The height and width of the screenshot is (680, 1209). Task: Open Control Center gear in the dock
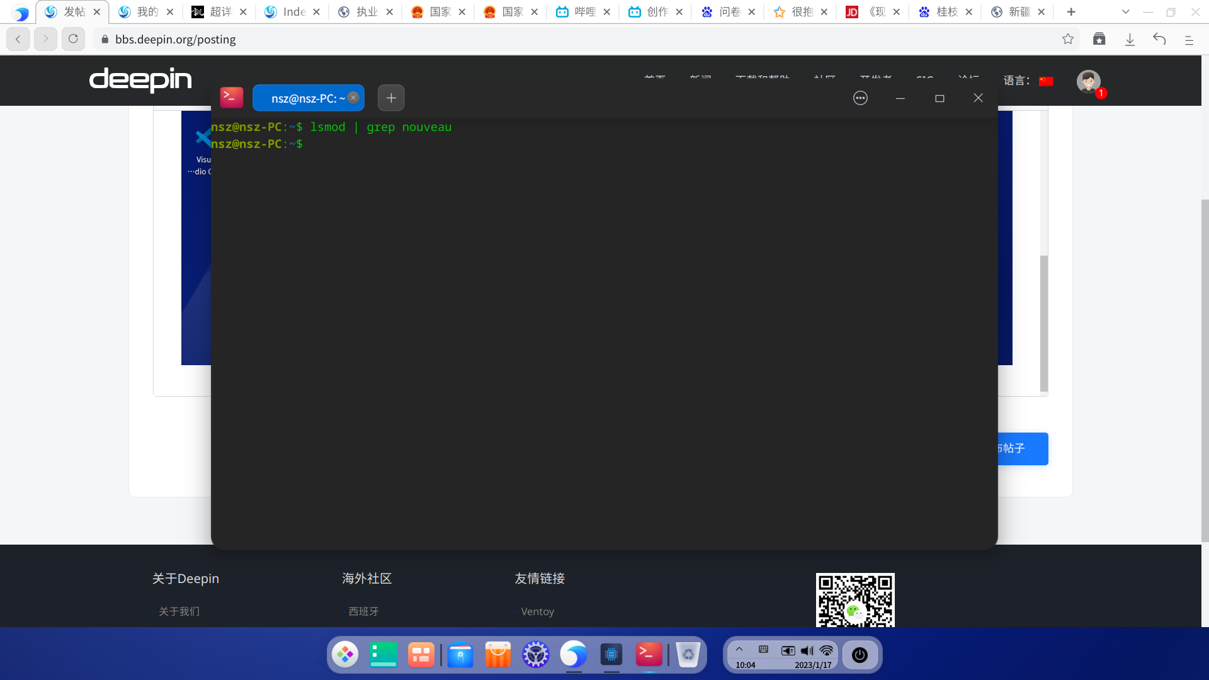tap(536, 655)
